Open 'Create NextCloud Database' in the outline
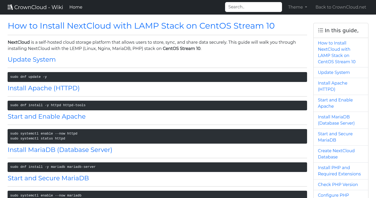Screen dimensions: 376x198 [336, 154]
